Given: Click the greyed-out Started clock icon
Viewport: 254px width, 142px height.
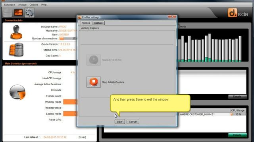Looking at the screenshot, I should 94,60.
